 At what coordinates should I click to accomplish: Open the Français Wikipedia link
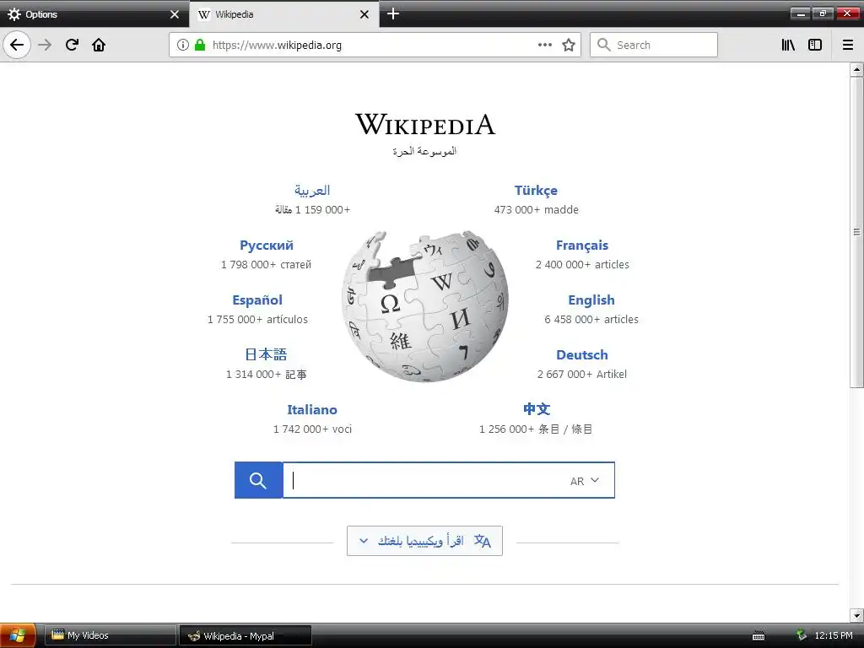tap(582, 246)
